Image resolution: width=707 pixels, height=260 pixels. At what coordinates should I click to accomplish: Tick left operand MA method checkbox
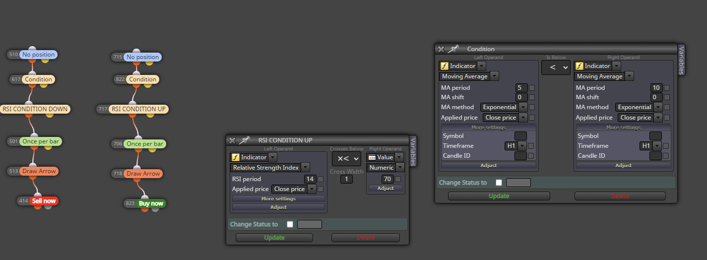(x=532, y=107)
